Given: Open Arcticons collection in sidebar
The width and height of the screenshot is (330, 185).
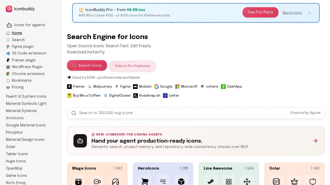Looking at the screenshot, I should [x=15, y=118].
